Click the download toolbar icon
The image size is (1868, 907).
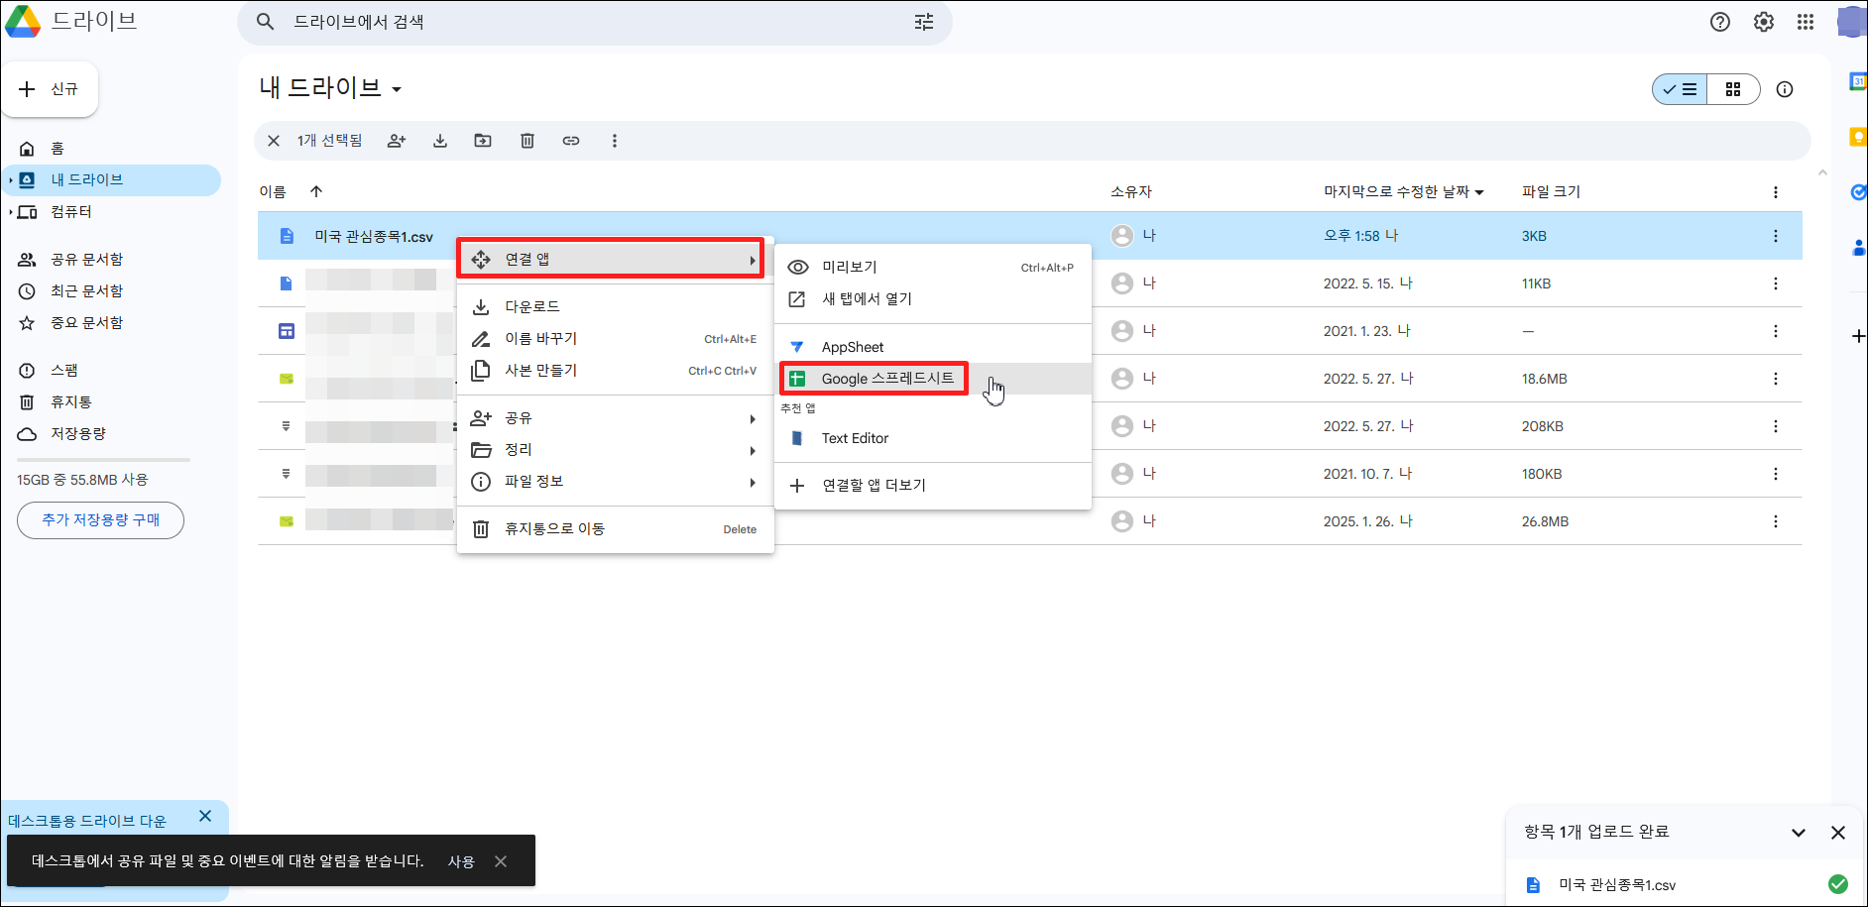[440, 141]
